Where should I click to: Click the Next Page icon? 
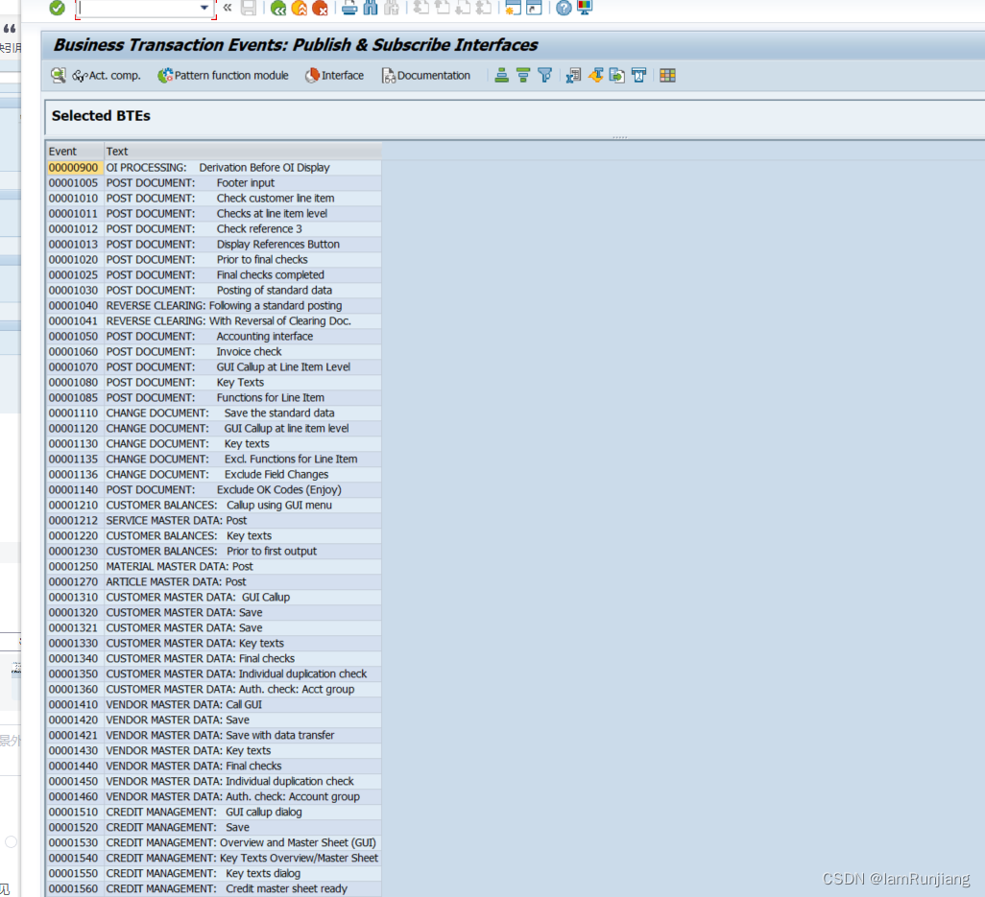point(463,8)
